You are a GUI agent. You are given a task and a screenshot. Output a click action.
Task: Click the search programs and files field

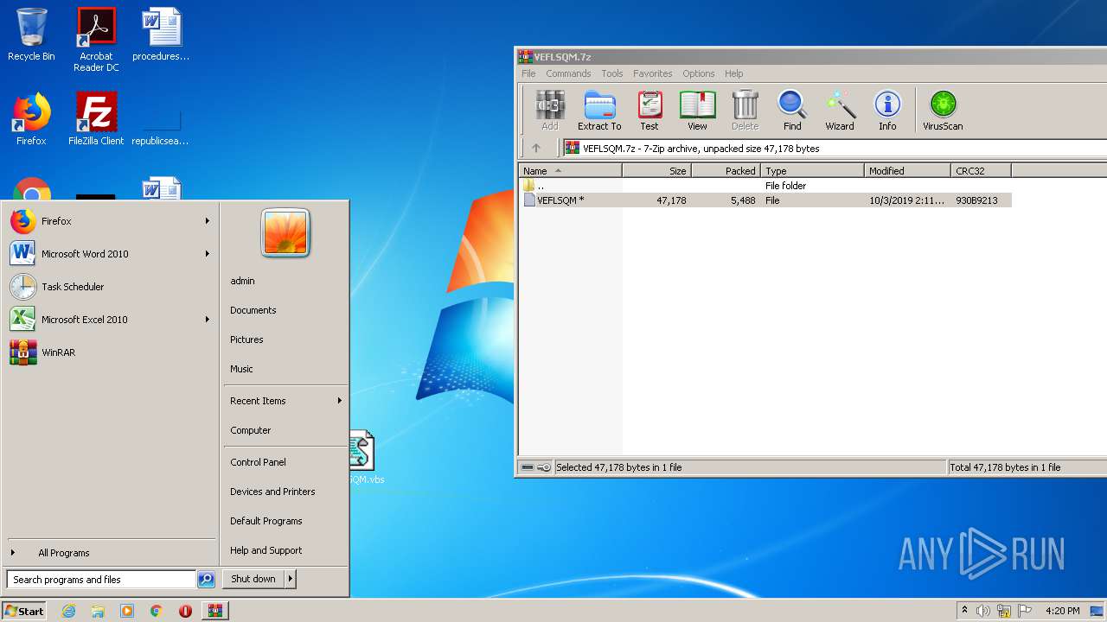point(101,580)
